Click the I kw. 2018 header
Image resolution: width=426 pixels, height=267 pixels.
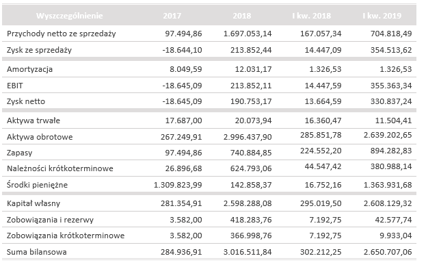(312, 16)
